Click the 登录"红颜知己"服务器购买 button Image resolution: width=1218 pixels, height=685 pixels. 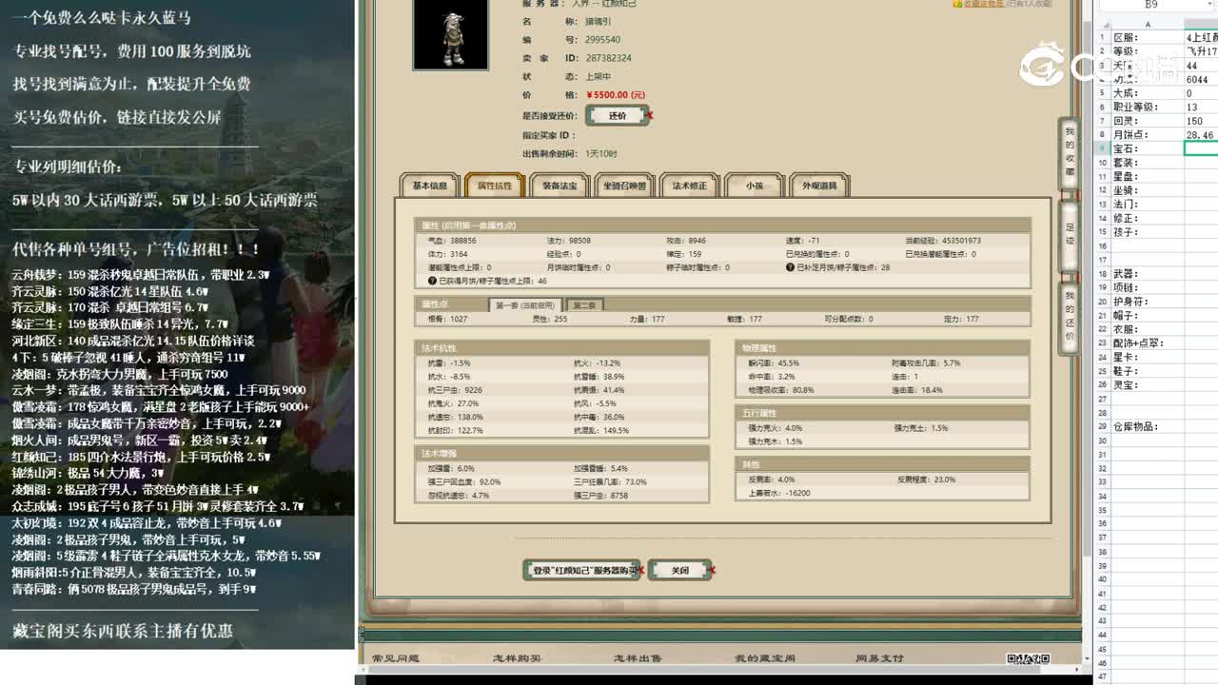point(581,570)
